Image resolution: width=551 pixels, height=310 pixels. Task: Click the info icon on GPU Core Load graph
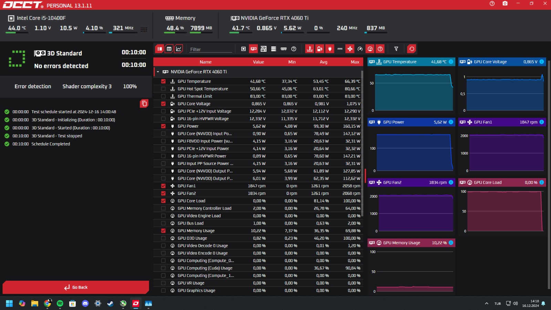tap(542, 182)
